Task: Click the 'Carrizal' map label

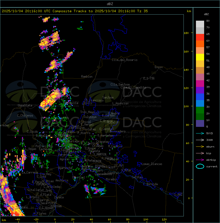Action: (x=79, y=177)
